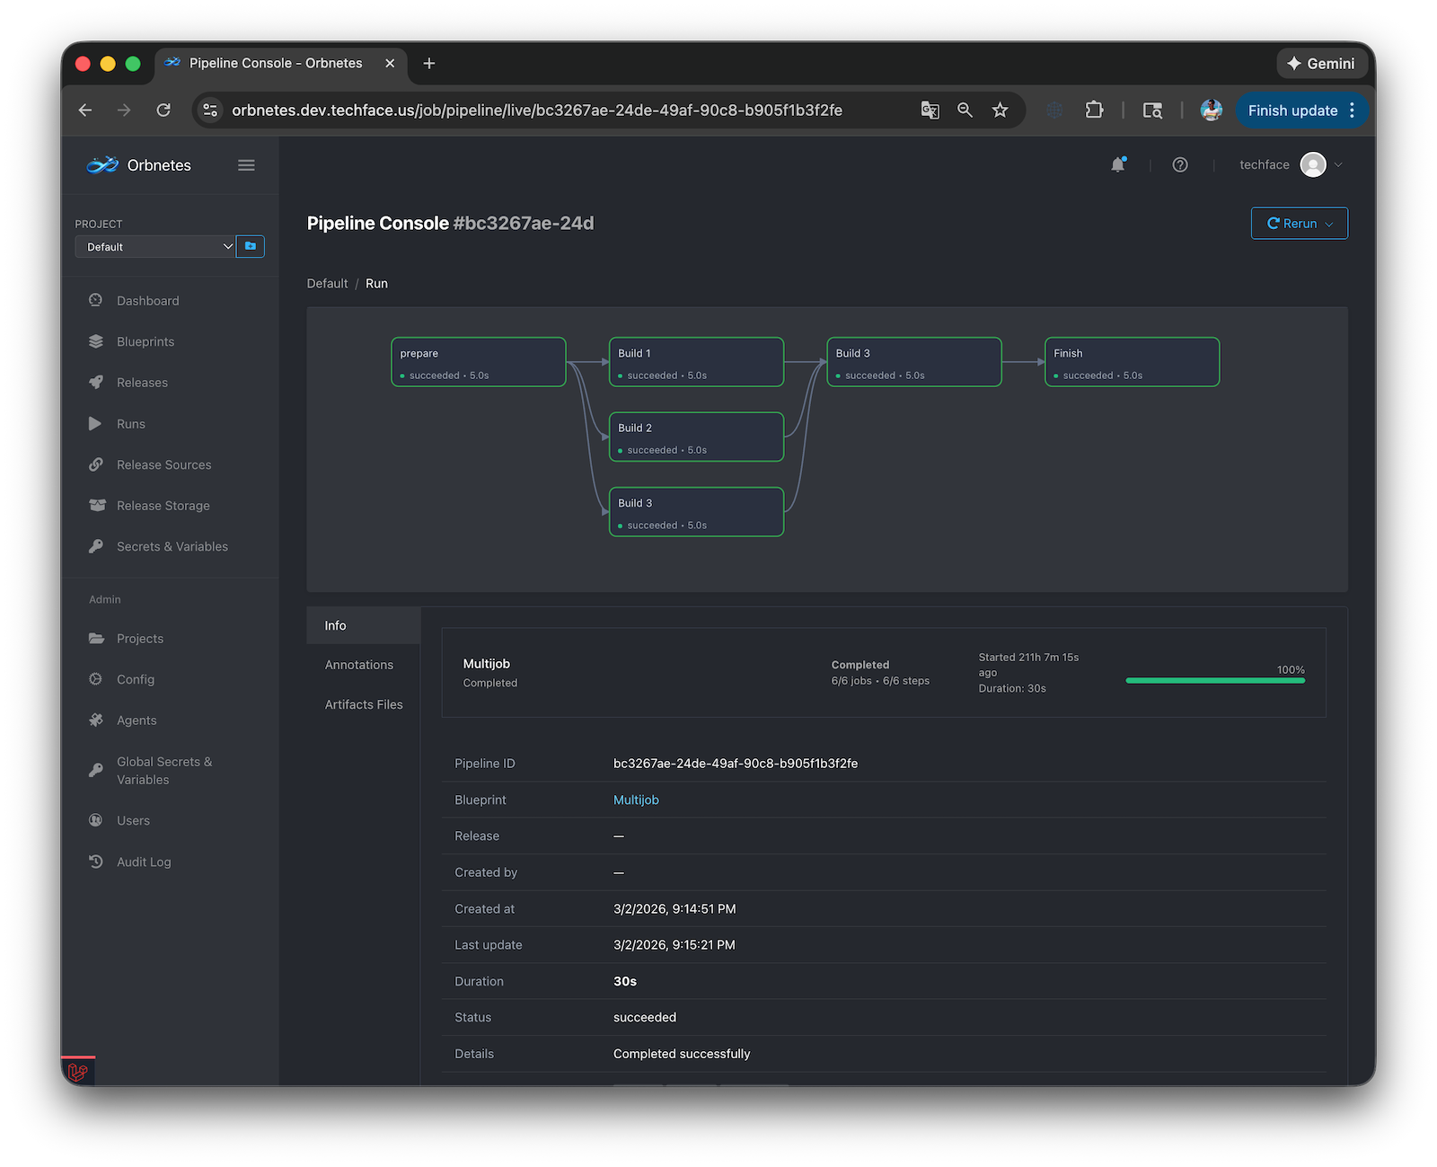Click the notification bell icon
The width and height of the screenshot is (1437, 1167).
tap(1117, 164)
